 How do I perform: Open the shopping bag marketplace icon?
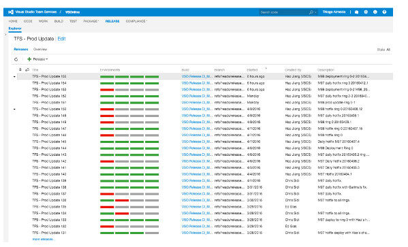[x=356, y=12]
